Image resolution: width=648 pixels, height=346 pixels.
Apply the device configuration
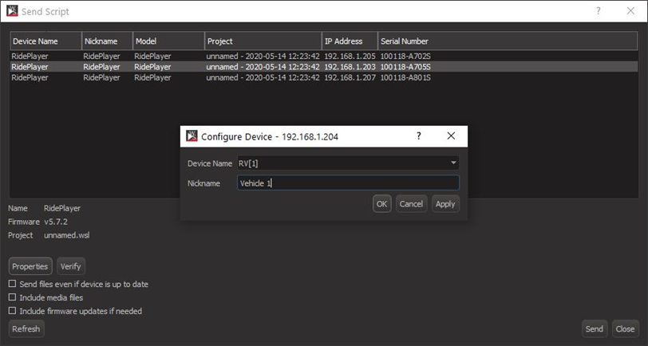click(x=445, y=204)
